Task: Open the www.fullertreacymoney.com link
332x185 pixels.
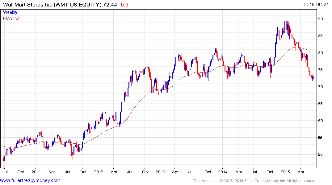Action: (x=30, y=181)
